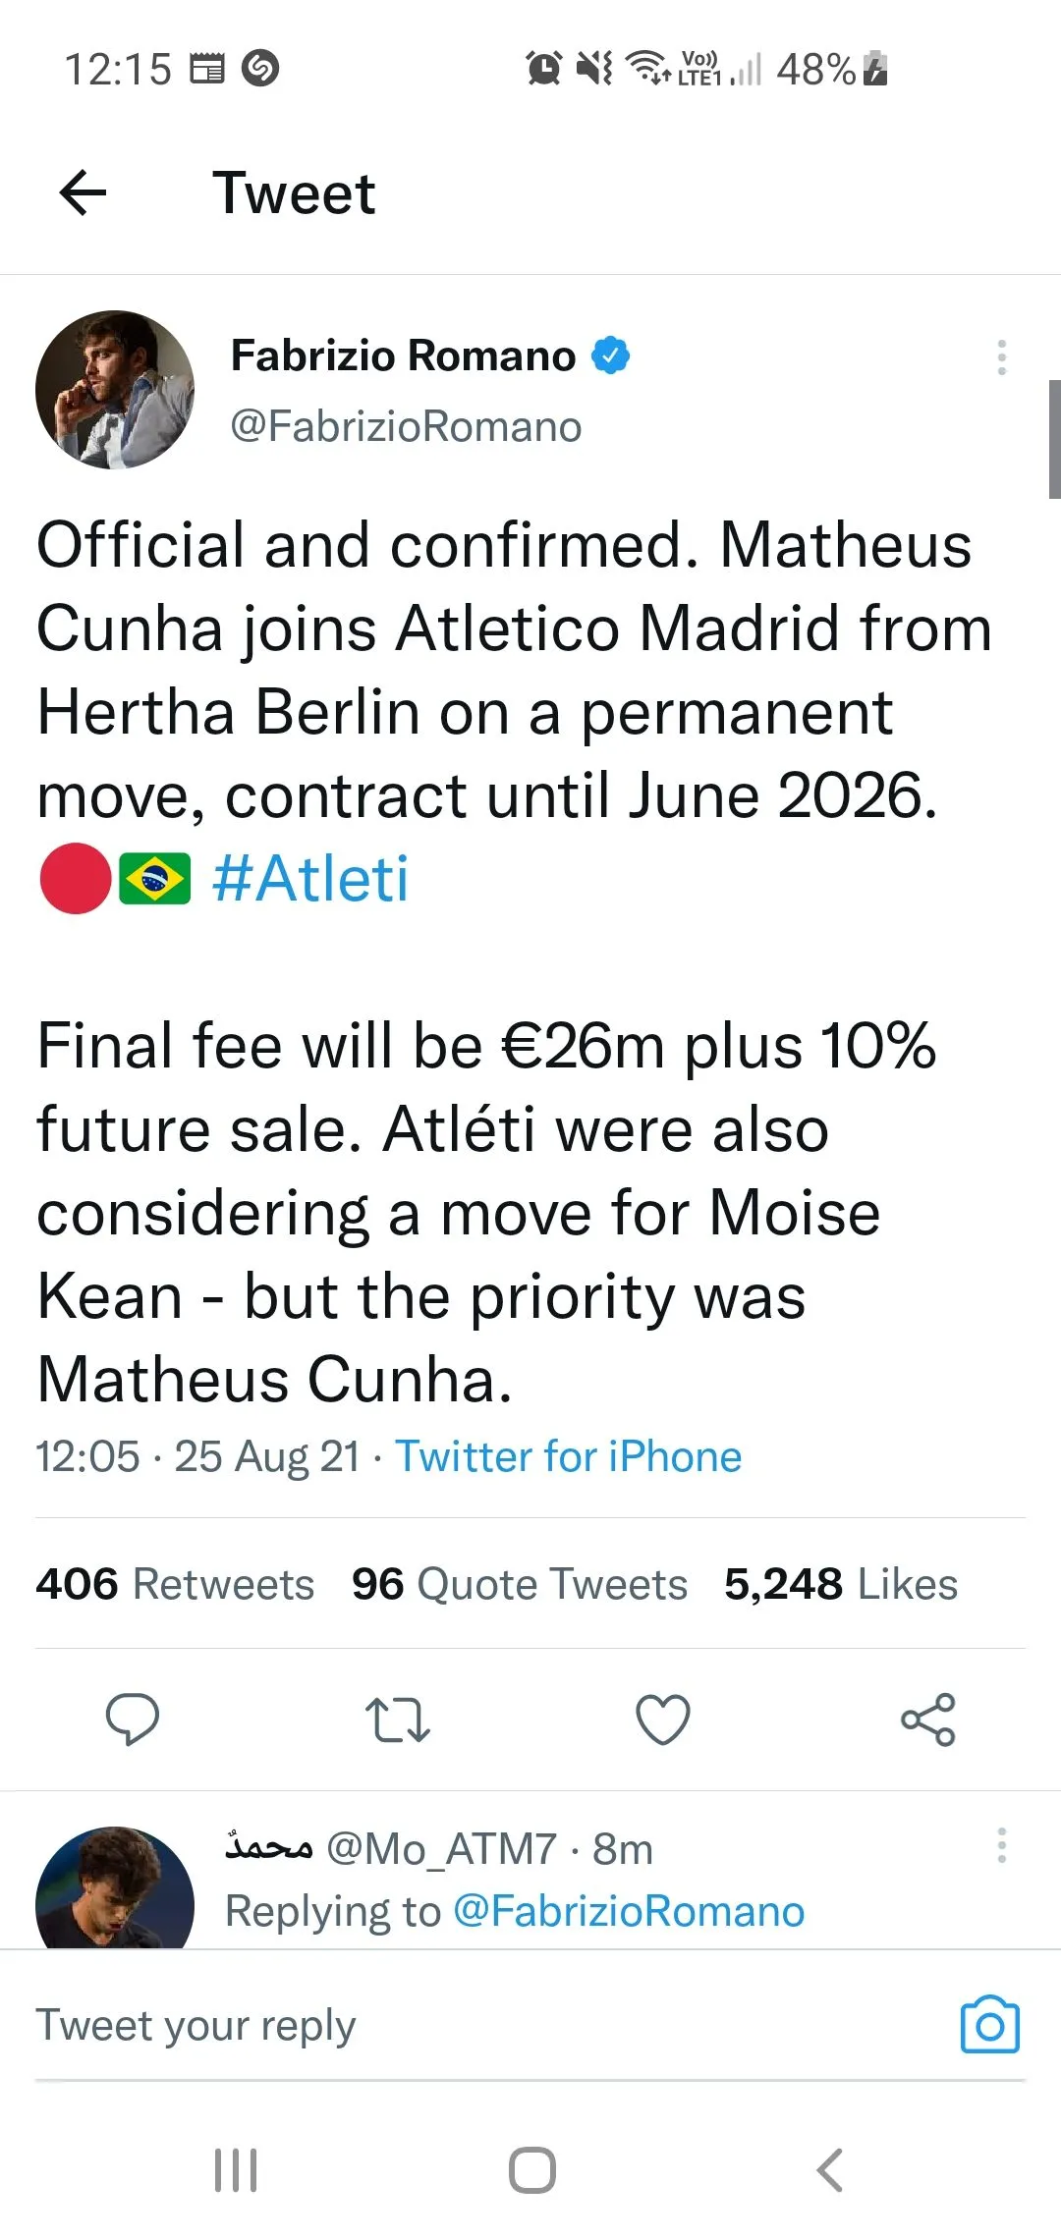Tap the share icon below tweet
The width and height of the screenshot is (1061, 2239).
(x=928, y=1720)
